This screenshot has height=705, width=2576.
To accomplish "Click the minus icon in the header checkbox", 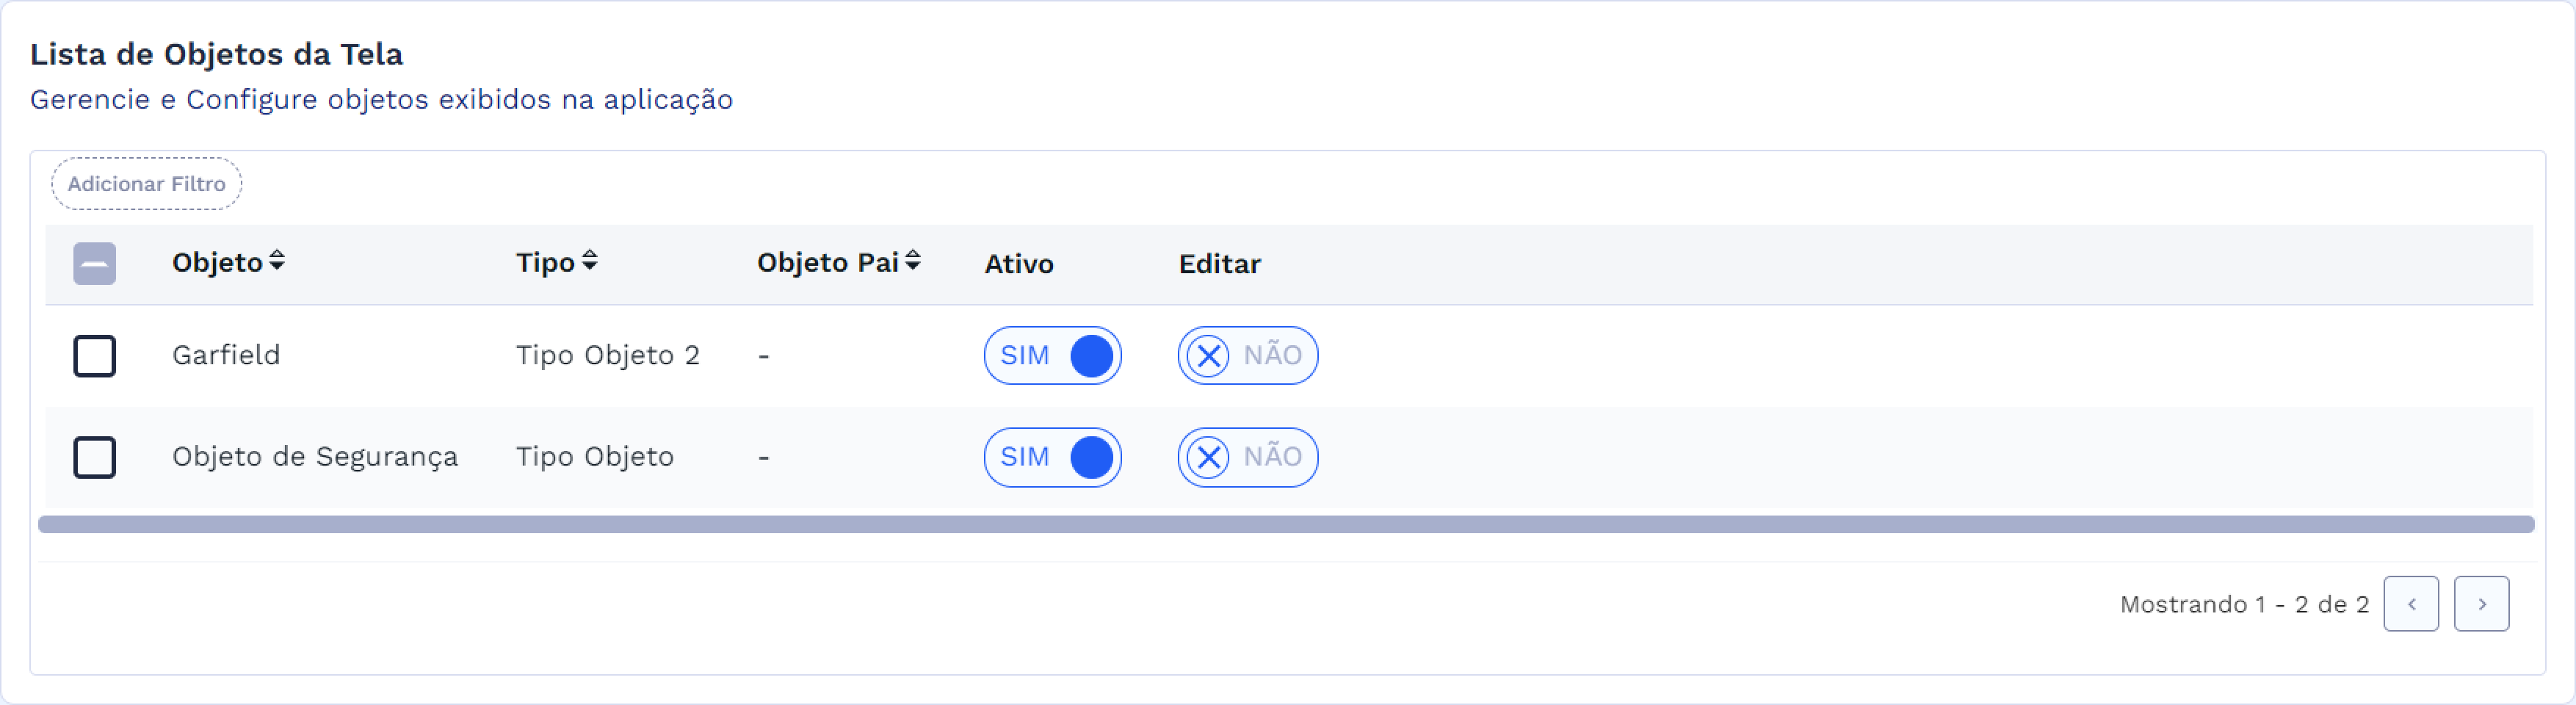I will 94,263.
